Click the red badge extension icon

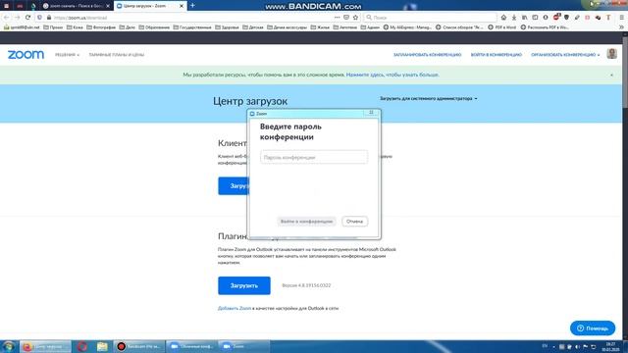point(556,18)
